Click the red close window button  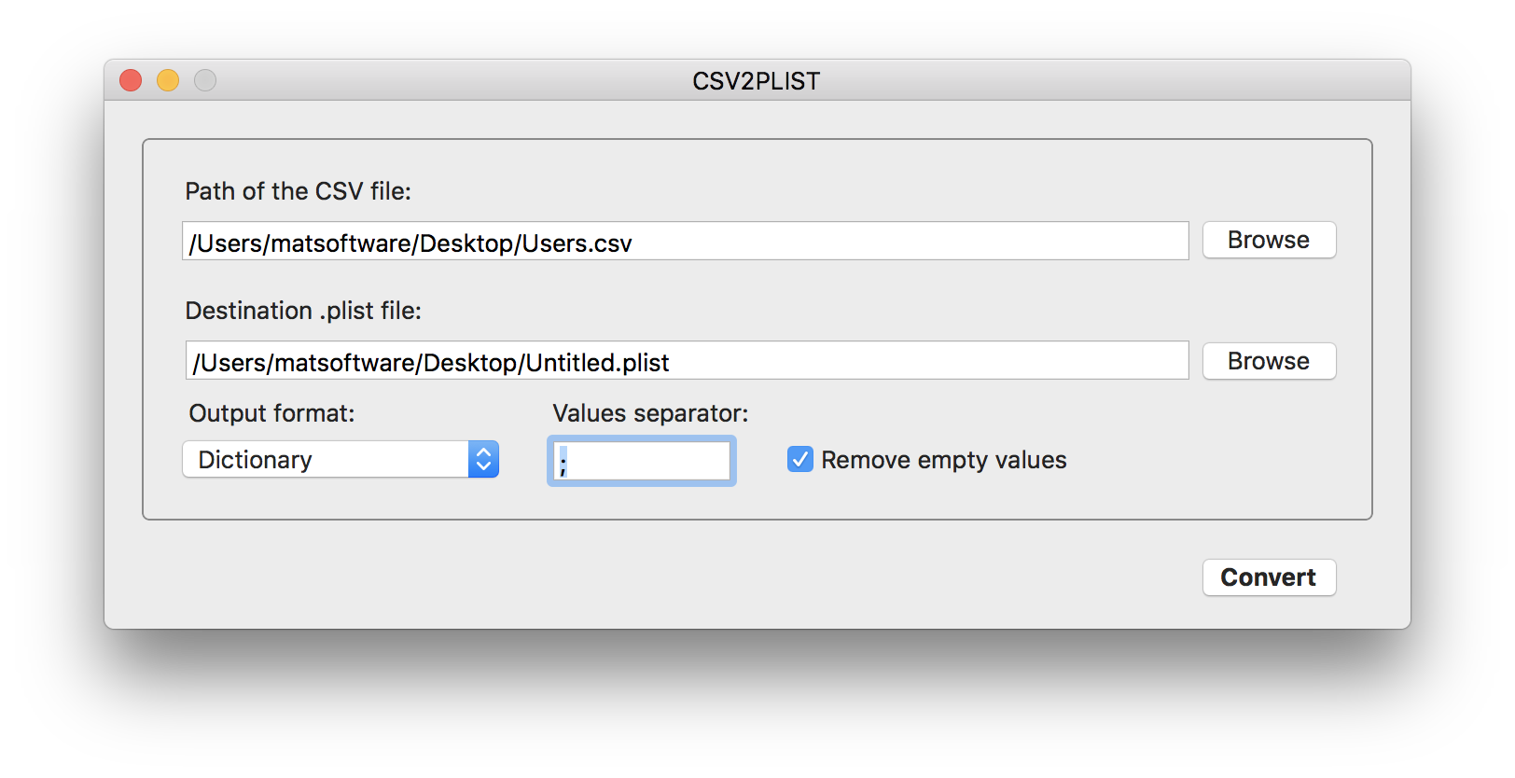click(131, 81)
